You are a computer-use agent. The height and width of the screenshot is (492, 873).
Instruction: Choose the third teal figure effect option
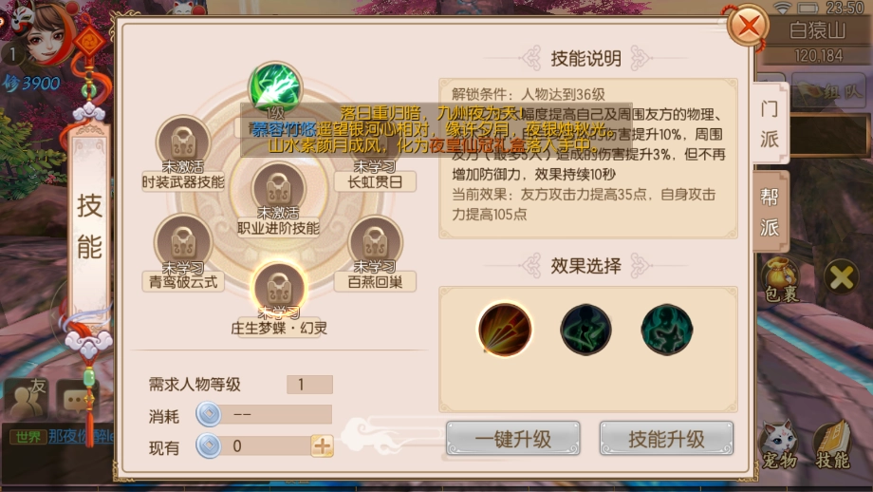(x=666, y=330)
